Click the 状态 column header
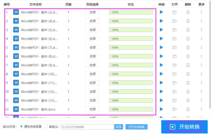This screenshot has width=211, height=135. point(131,5)
